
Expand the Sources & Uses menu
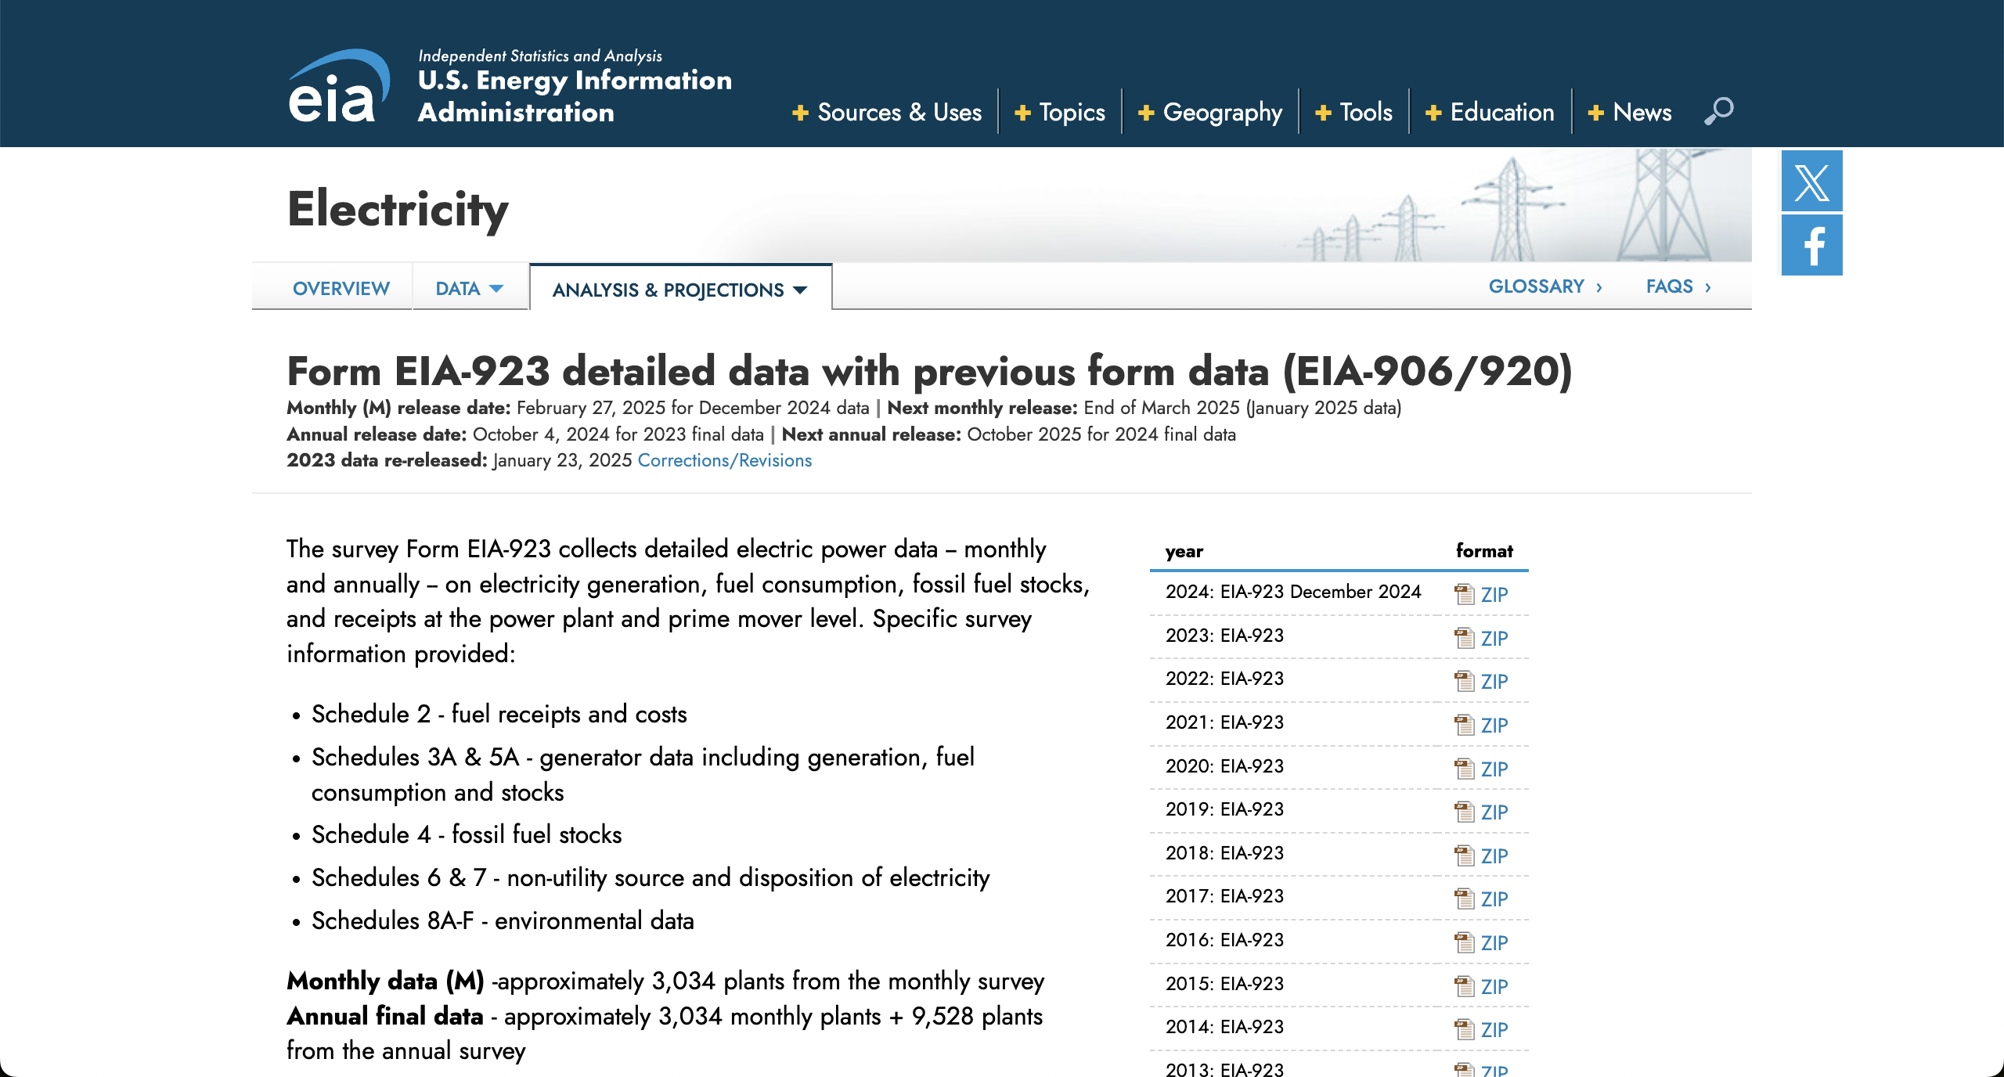pos(887,112)
